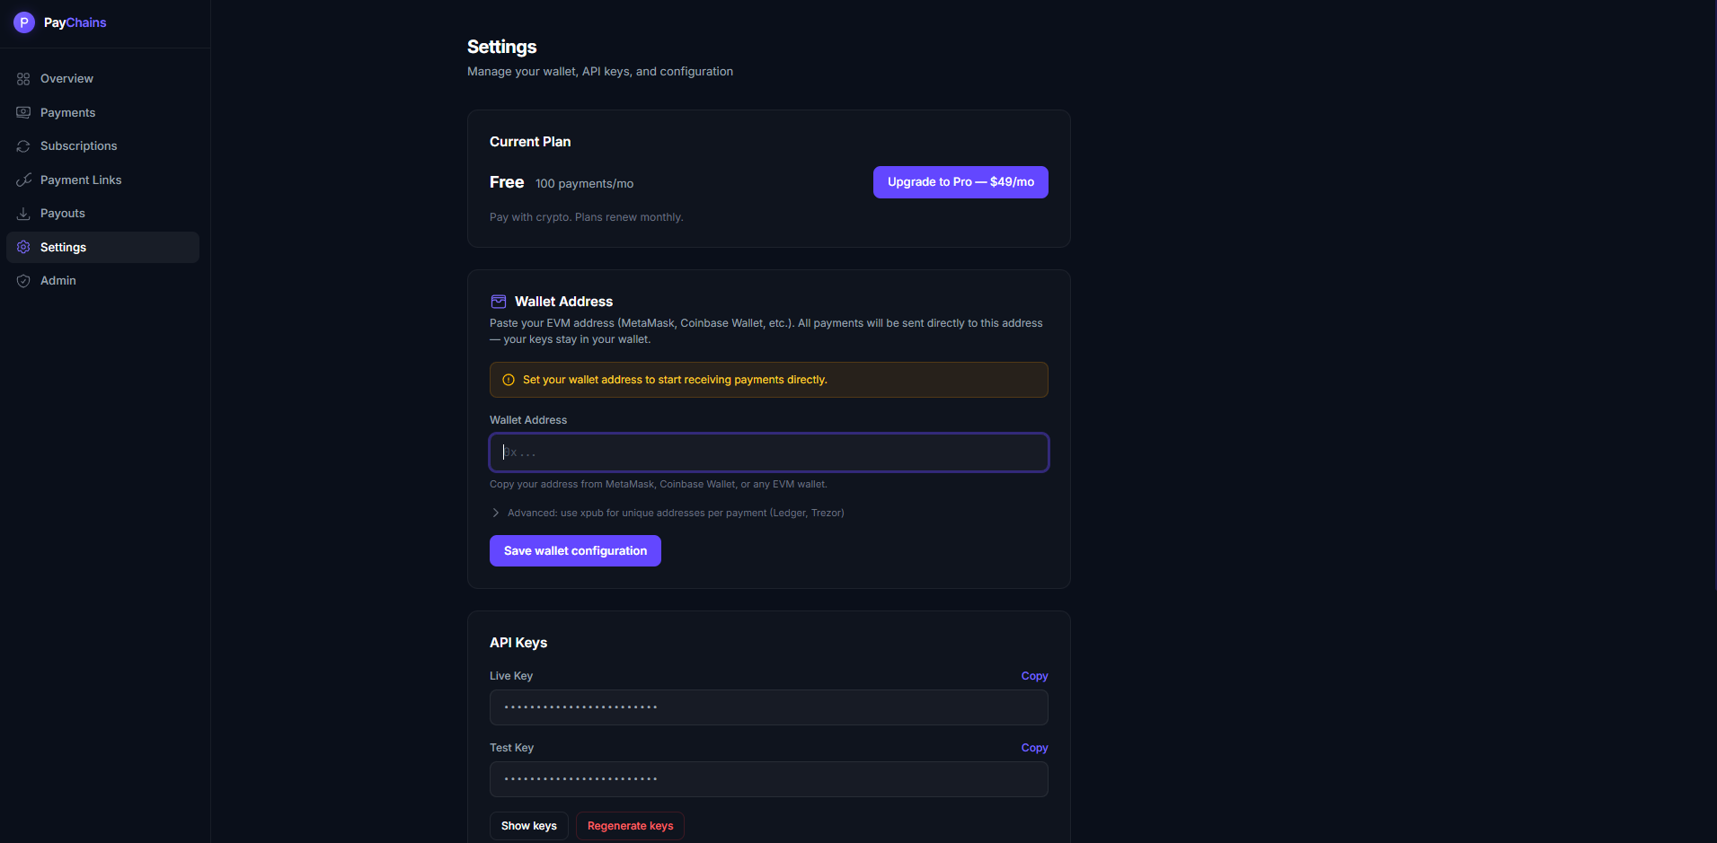Screen dimensions: 1717x843
Task: Select the Admin shield icon
Action: [x=23, y=280]
